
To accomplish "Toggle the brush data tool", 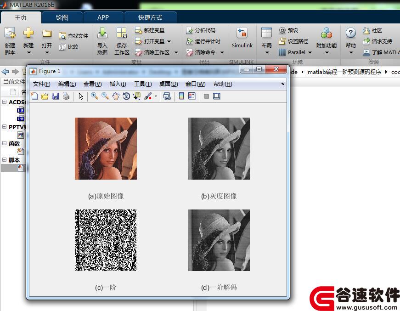I will (x=148, y=96).
